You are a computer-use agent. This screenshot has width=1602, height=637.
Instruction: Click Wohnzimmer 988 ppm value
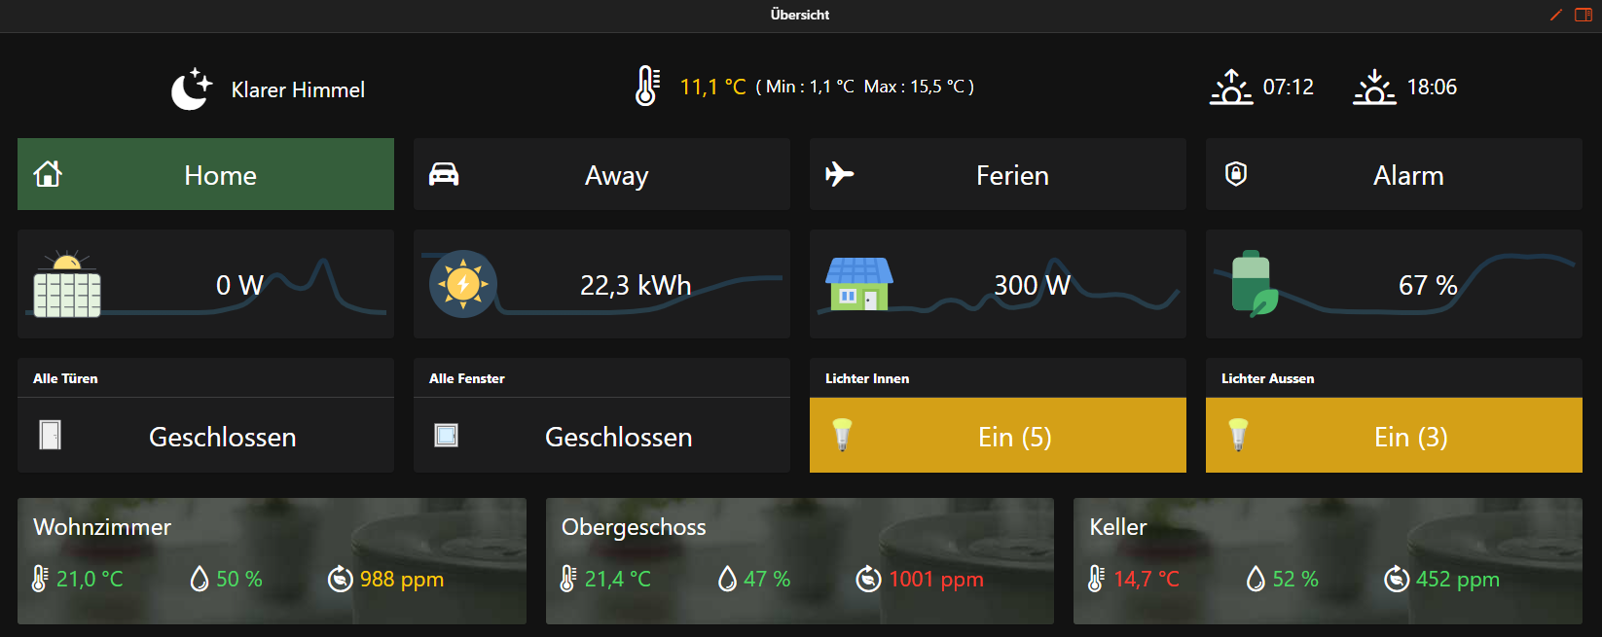[x=402, y=580]
